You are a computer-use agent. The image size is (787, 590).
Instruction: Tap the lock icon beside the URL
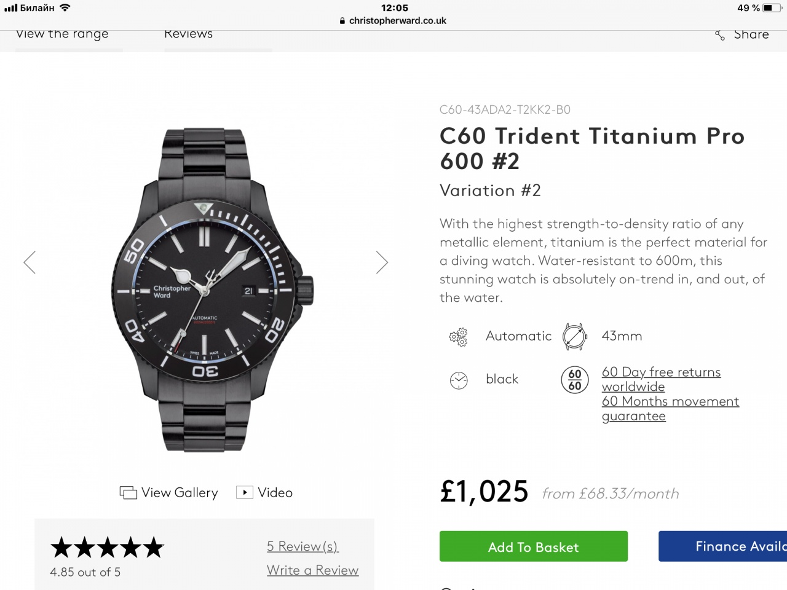click(x=342, y=21)
